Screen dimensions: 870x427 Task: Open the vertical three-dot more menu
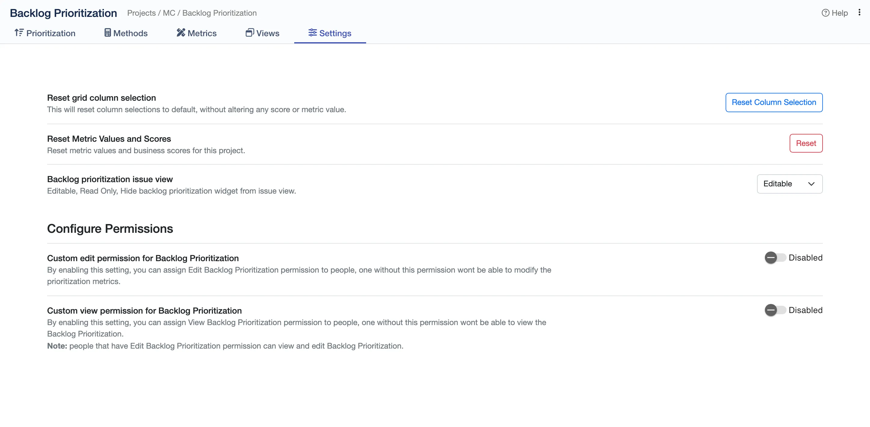pos(859,12)
